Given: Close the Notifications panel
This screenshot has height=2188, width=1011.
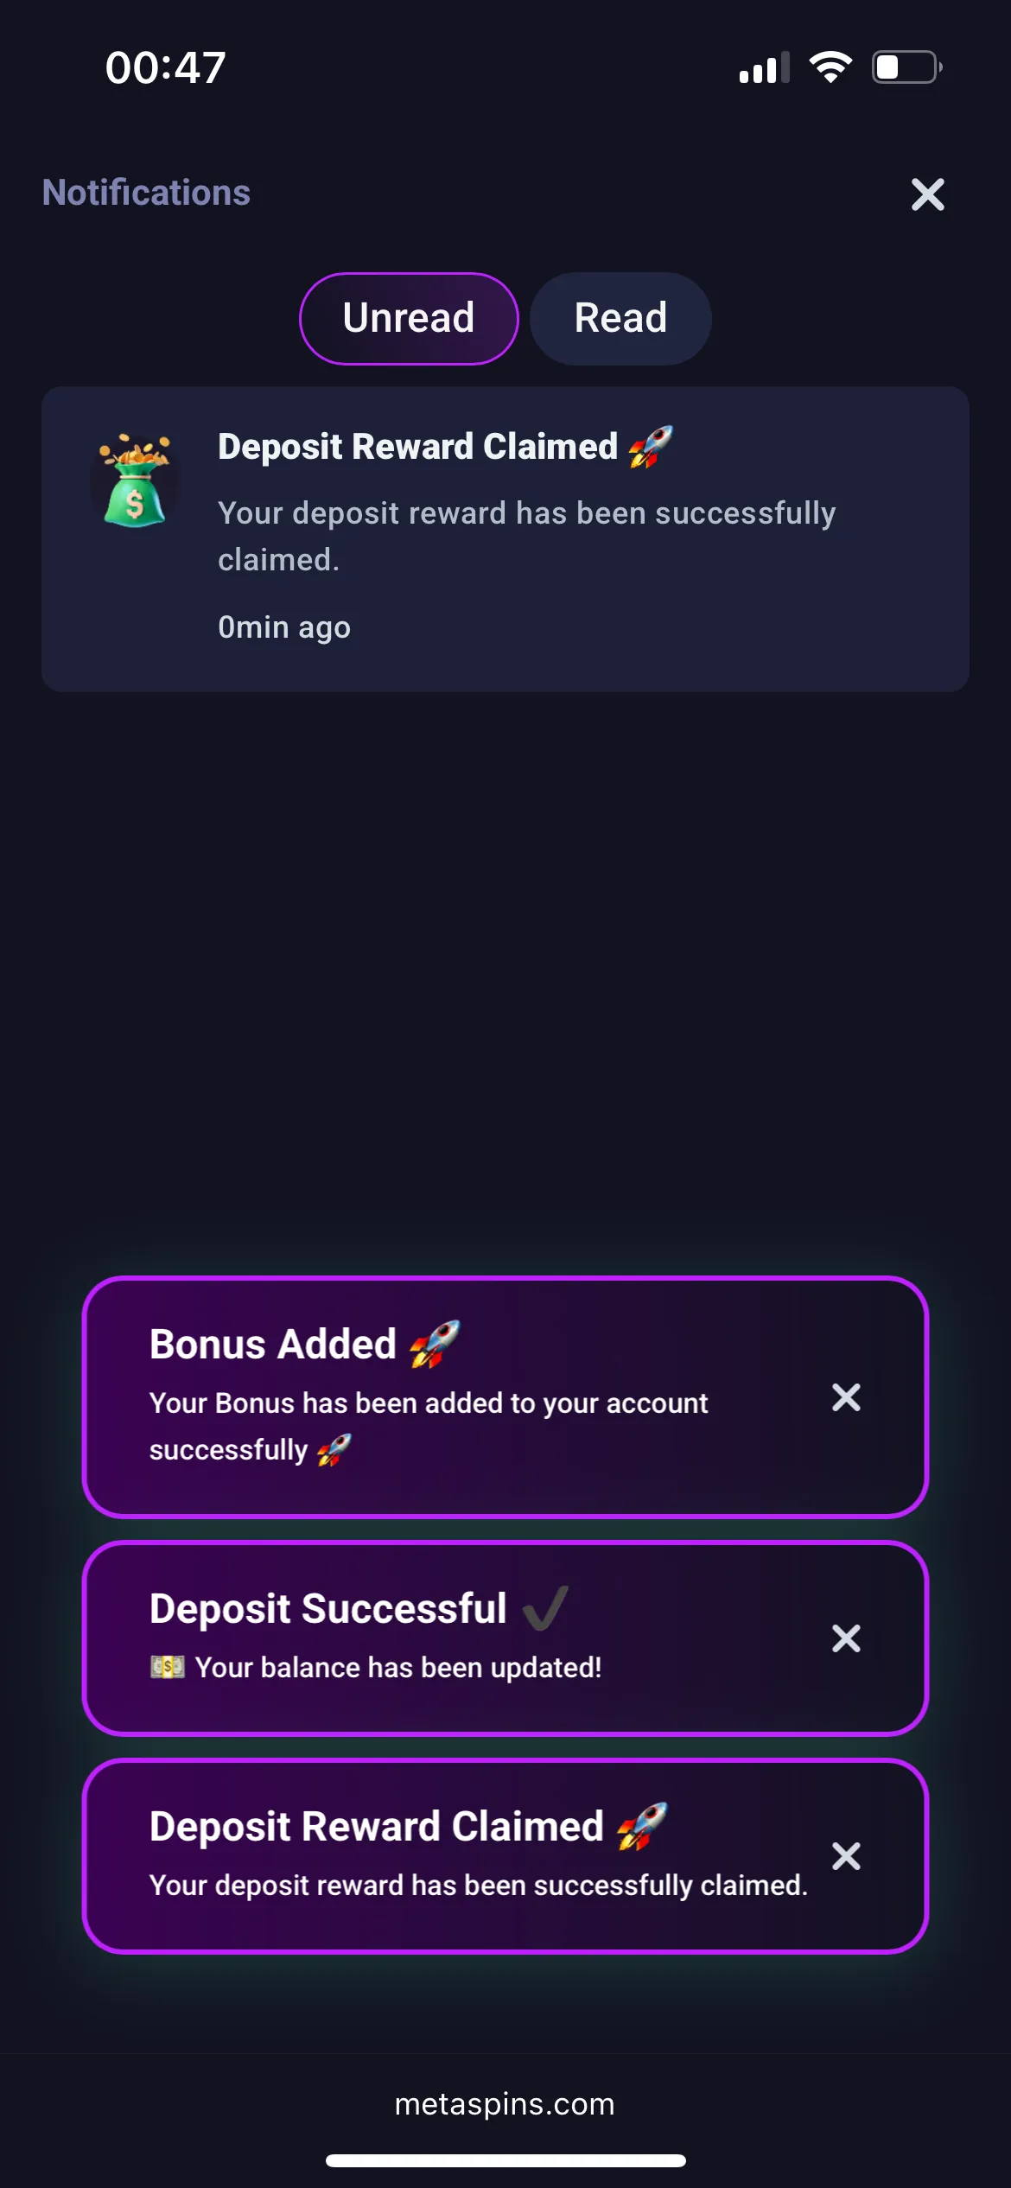Looking at the screenshot, I should pos(927,194).
